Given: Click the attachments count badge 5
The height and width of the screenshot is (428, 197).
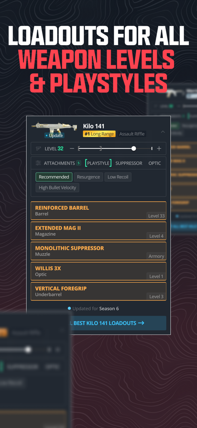Looking at the screenshot, I should 79,163.
